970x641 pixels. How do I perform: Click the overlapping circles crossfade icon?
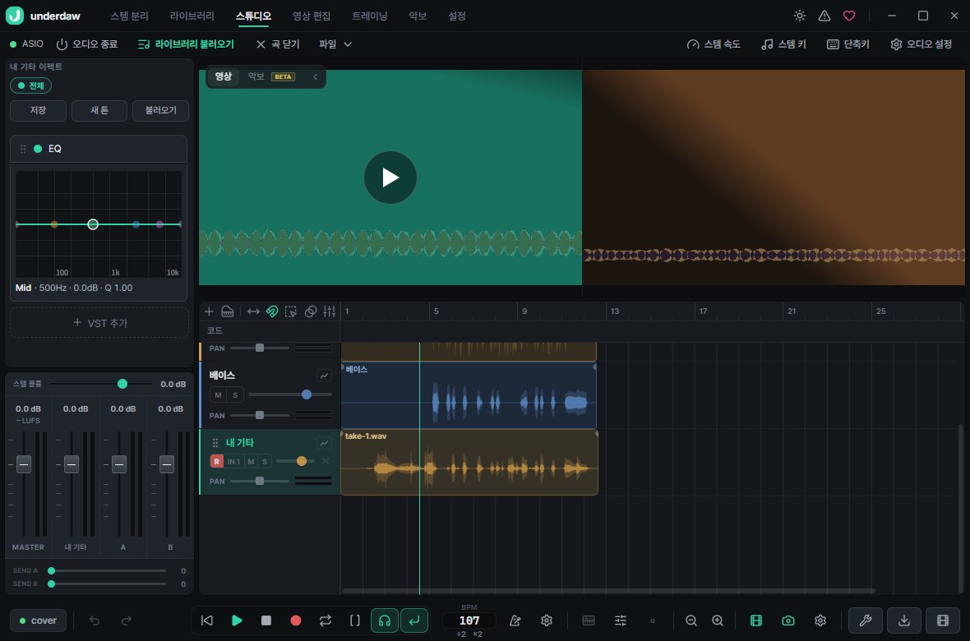tap(311, 311)
